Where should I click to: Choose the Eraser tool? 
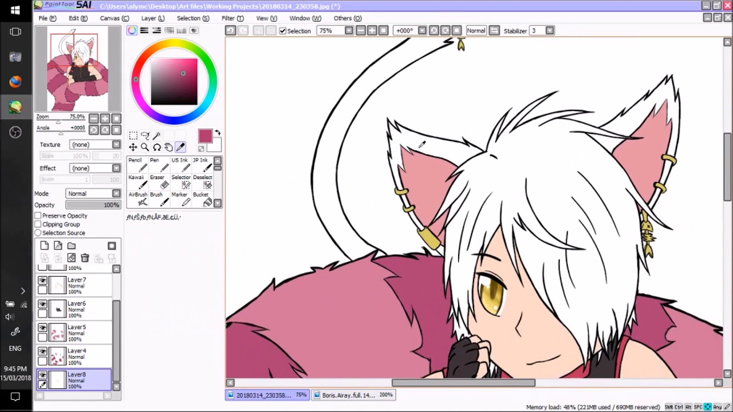159,181
